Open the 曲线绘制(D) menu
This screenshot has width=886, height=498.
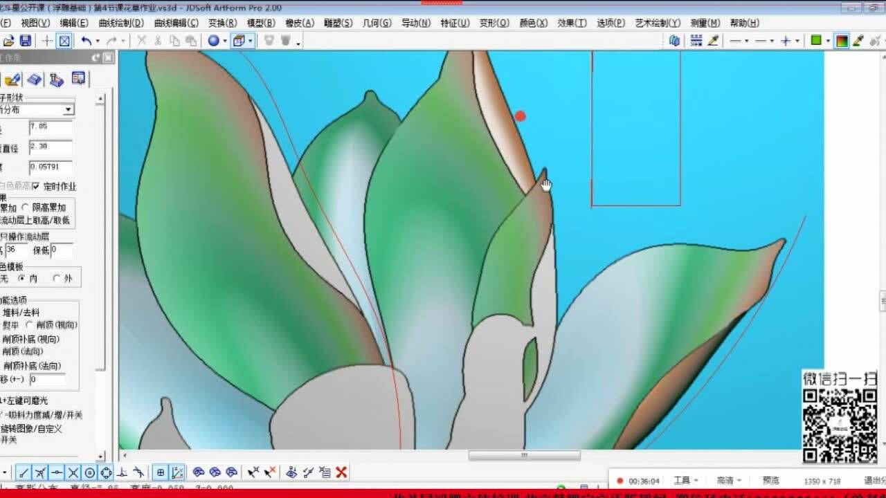(x=121, y=23)
